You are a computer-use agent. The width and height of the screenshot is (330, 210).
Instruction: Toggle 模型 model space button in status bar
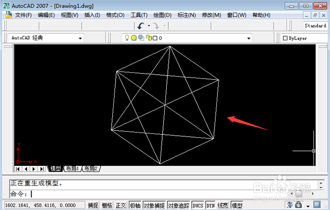click(x=237, y=205)
